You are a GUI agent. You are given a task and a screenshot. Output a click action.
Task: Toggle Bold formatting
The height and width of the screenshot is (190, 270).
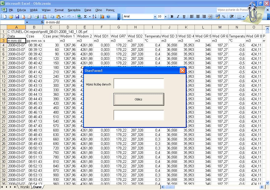[172, 17]
